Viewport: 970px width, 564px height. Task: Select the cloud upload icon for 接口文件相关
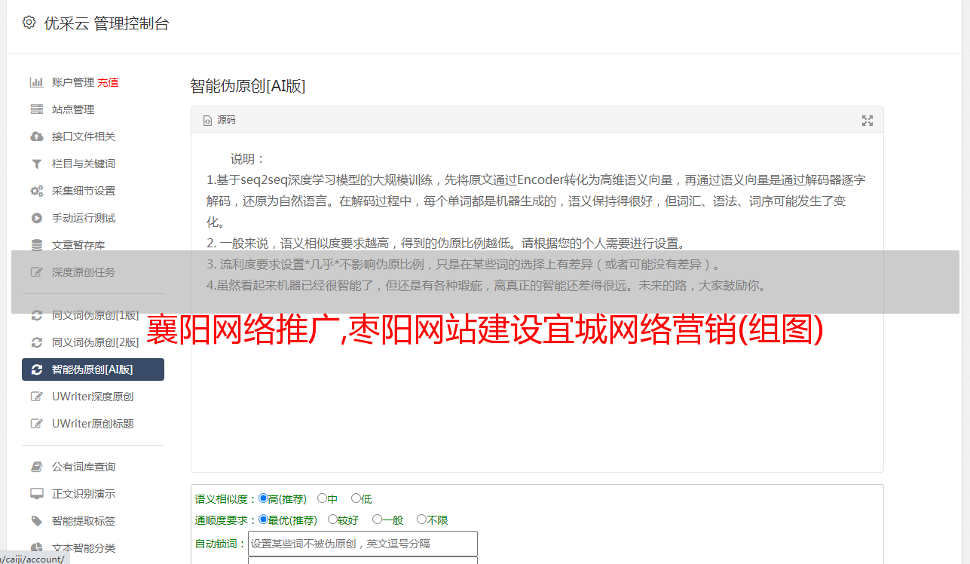click(36, 136)
